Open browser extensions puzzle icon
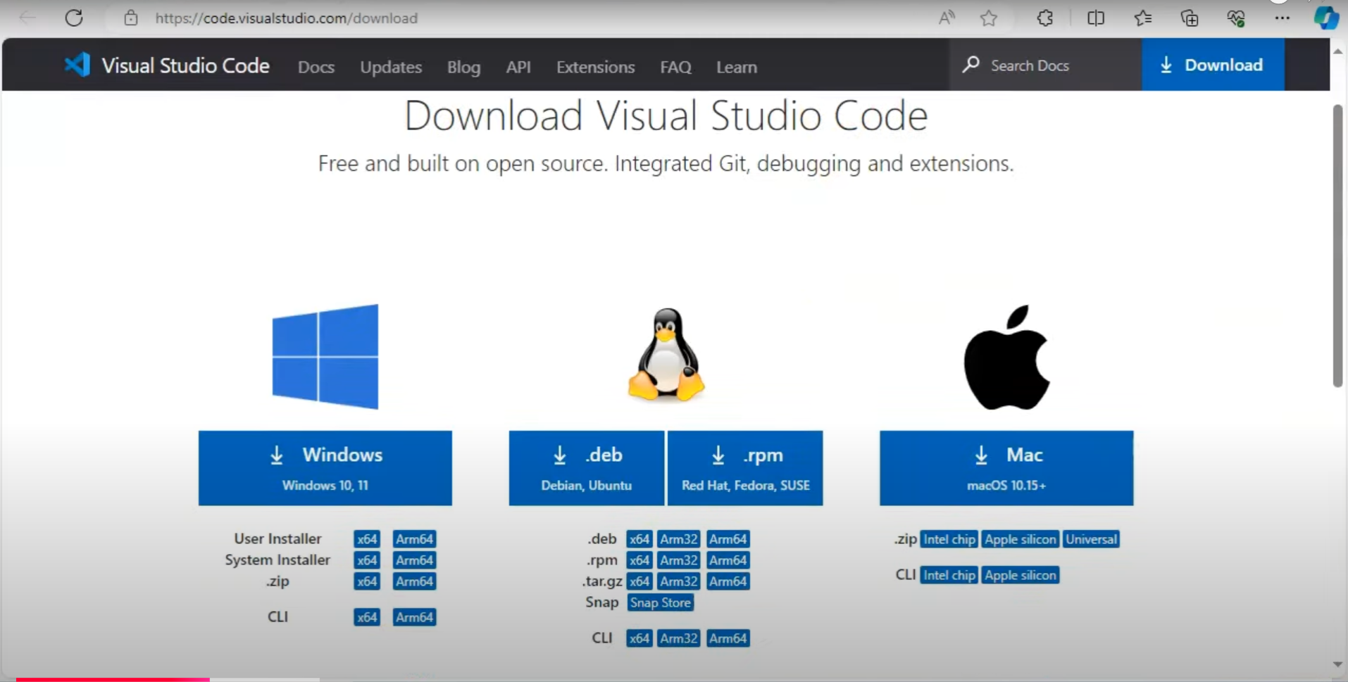 click(1044, 18)
